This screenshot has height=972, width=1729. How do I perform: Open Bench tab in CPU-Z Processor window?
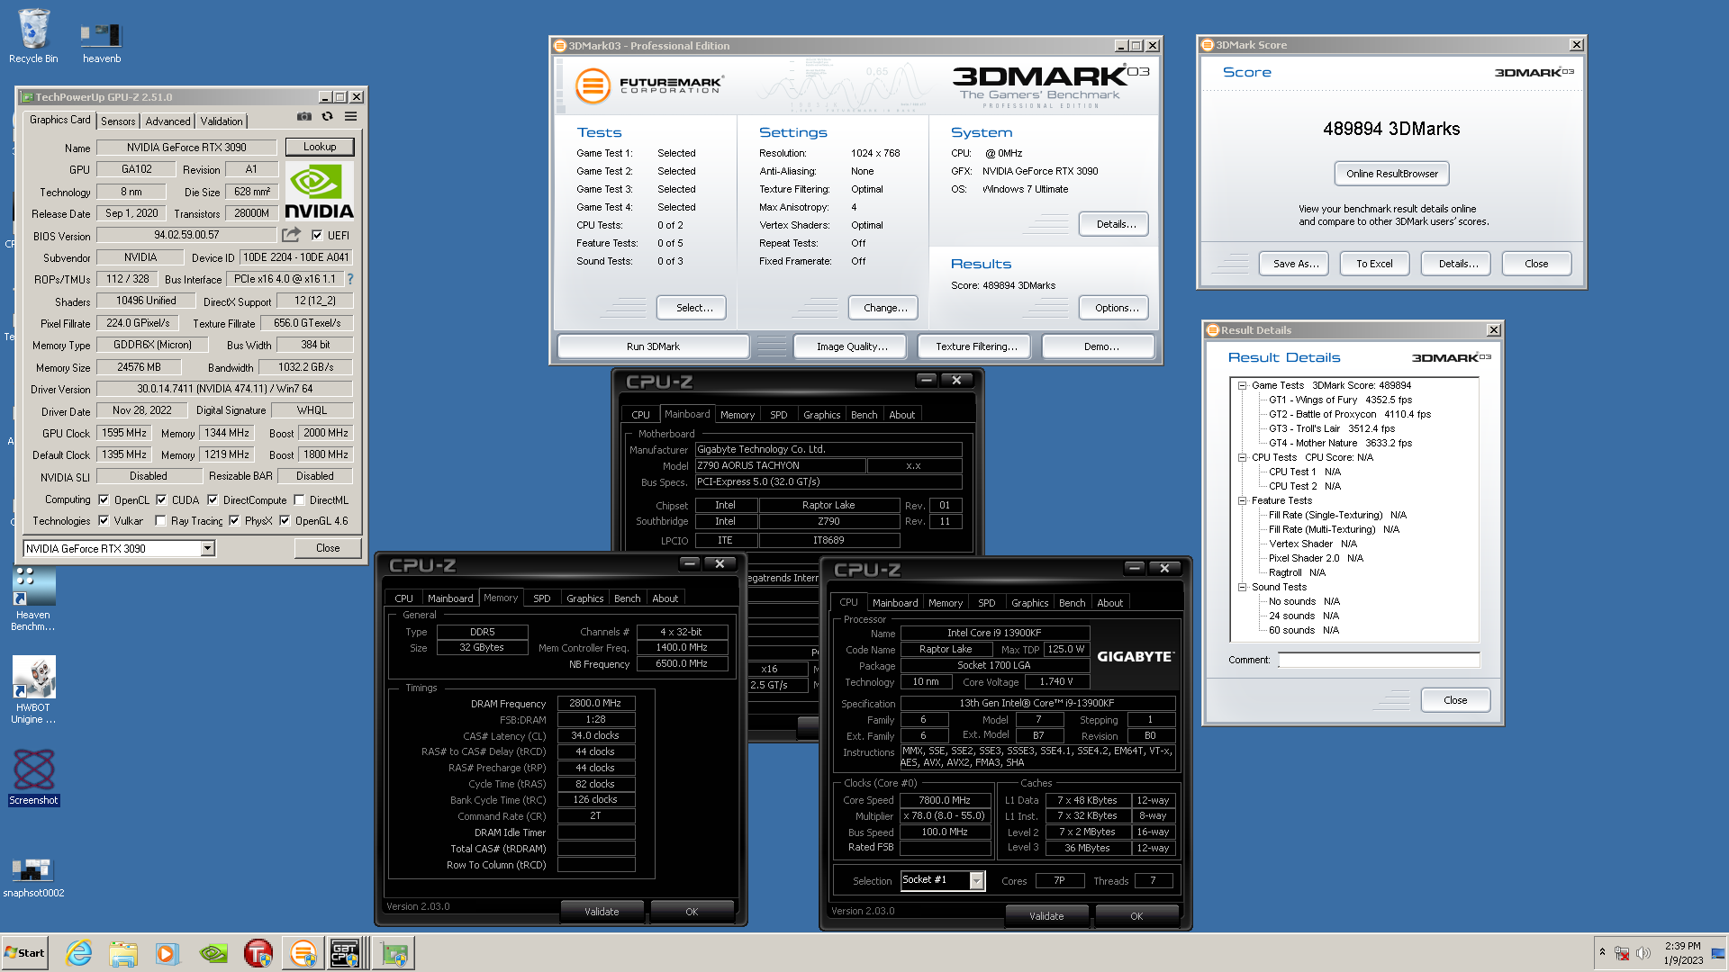coord(1072,603)
